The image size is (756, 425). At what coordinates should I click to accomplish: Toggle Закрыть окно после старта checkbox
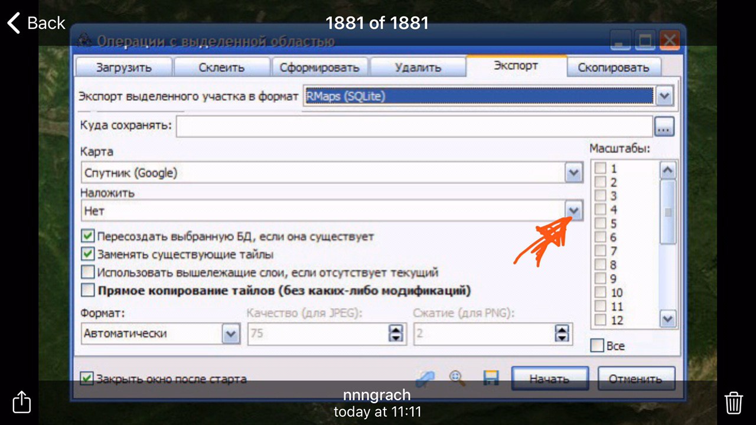[87, 378]
